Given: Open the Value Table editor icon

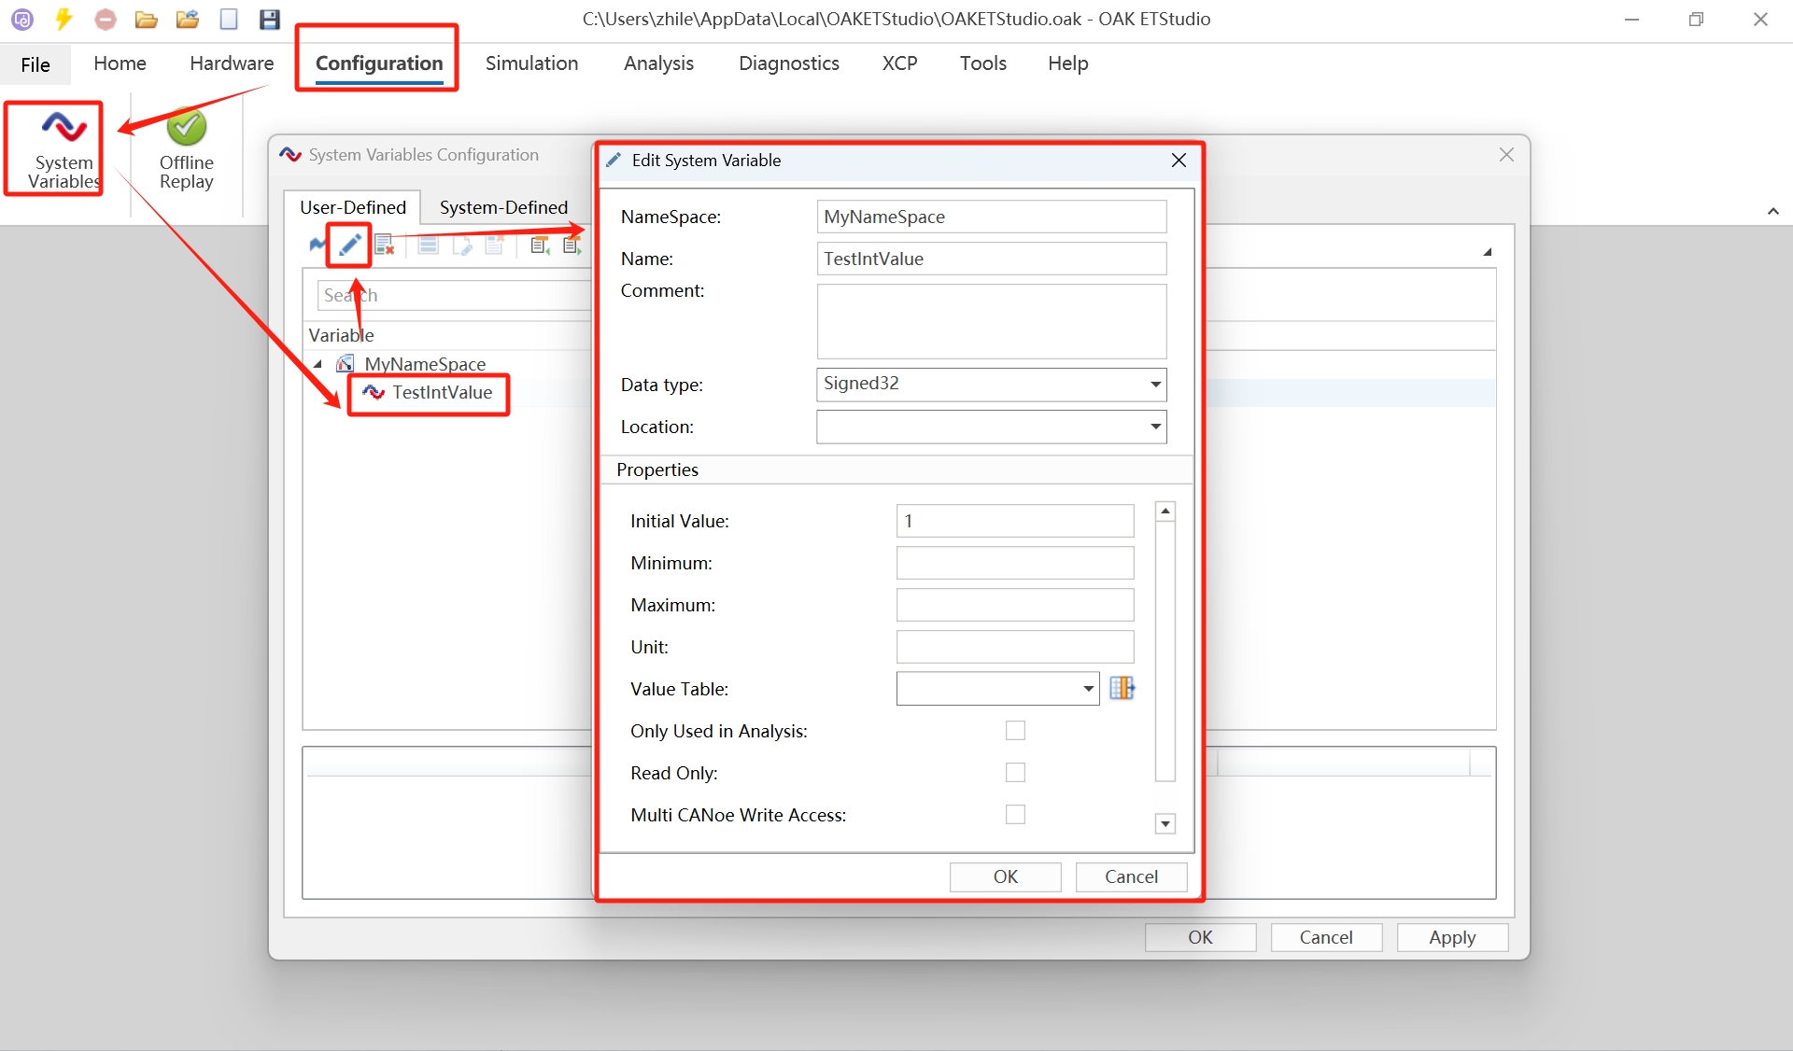Looking at the screenshot, I should [1122, 689].
